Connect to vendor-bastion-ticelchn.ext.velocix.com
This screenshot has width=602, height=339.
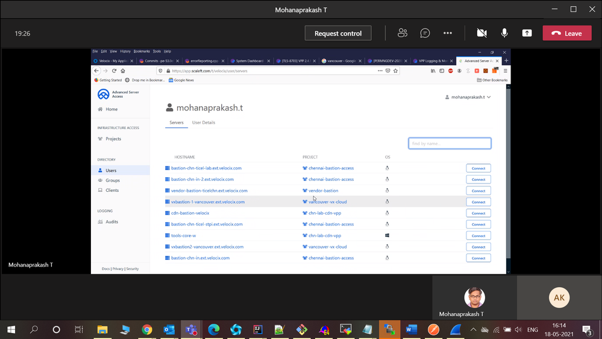pos(478,191)
